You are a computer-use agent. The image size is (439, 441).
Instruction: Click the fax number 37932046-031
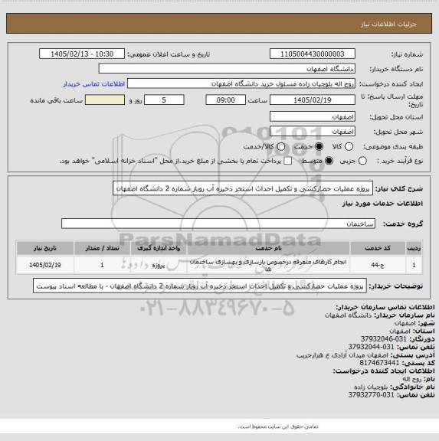click(x=384, y=339)
